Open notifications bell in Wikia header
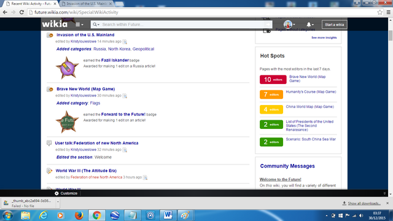 tap(309, 25)
